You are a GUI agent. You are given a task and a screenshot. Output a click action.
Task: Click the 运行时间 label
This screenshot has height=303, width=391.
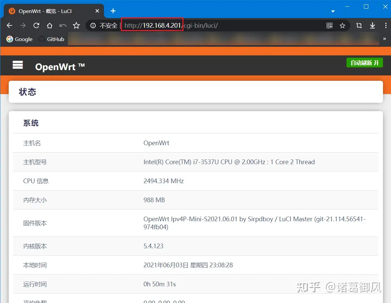35,284
